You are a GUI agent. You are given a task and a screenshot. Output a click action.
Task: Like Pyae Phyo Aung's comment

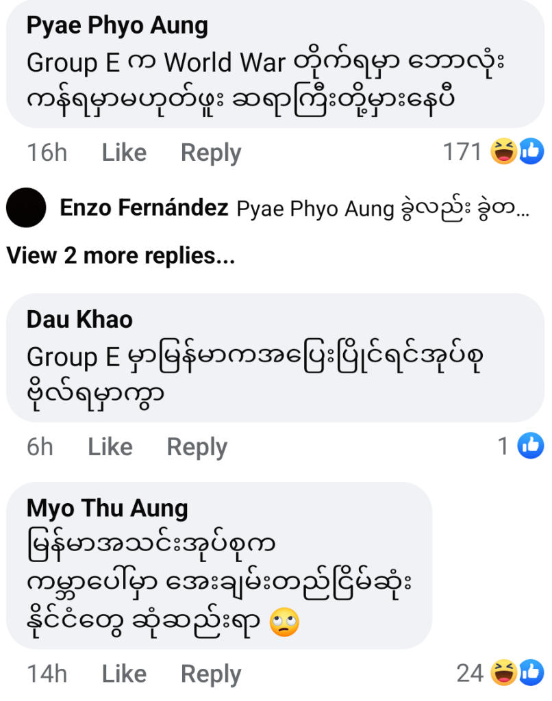tap(124, 153)
